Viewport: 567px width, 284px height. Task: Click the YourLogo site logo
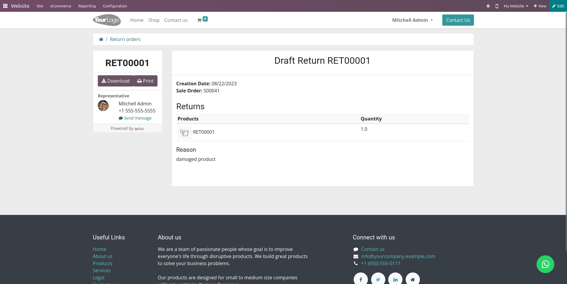coord(107,20)
